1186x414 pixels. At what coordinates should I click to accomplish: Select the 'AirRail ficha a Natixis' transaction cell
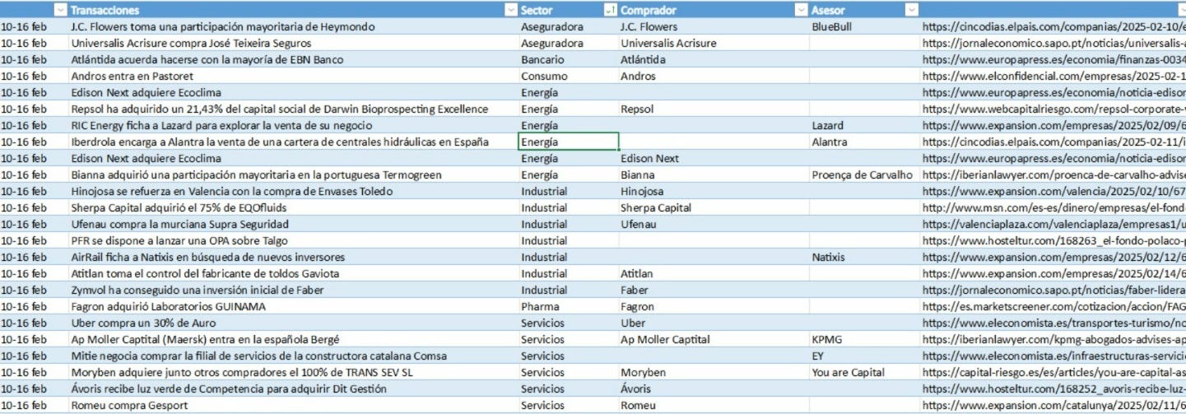coord(292,257)
